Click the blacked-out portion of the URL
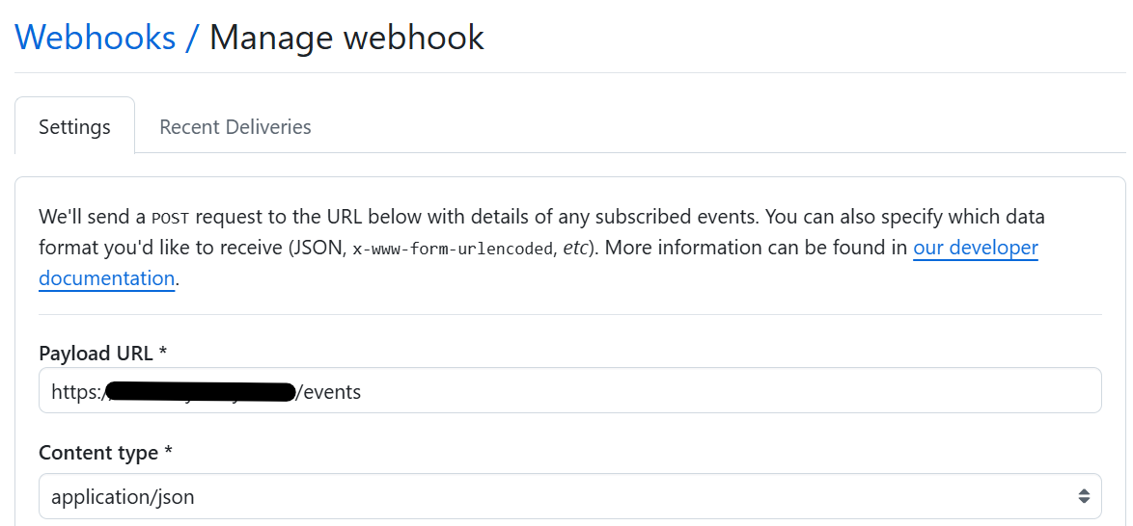This screenshot has height=526, width=1133. coord(201,391)
